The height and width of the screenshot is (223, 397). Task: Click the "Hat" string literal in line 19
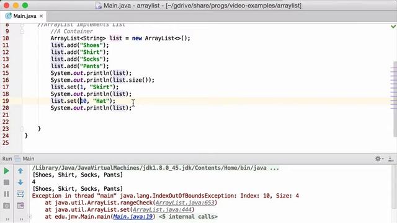pos(101,101)
